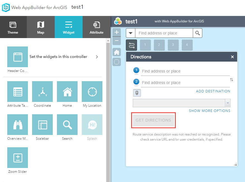Select widget placeholder 4

coord(187,45)
